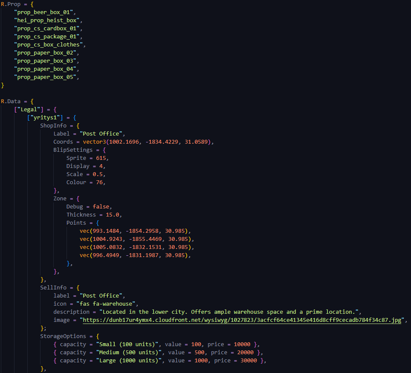Click the Zone field name
The width and height of the screenshot is (411, 373).
(60, 199)
